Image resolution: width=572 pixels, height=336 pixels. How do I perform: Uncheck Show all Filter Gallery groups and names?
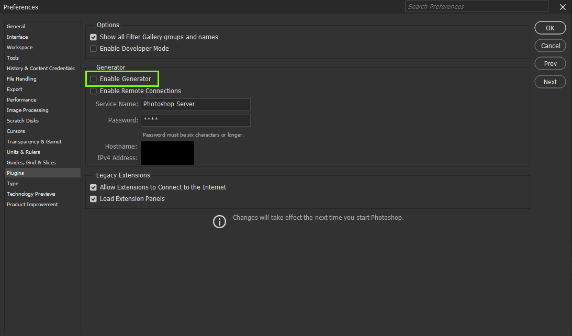coord(93,37)
